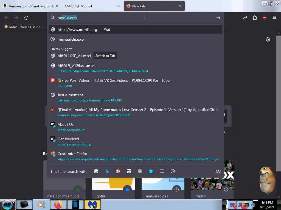Click Switch to Tab button
The height and width of the screenshot is (210, 281).
click(105, 56)
